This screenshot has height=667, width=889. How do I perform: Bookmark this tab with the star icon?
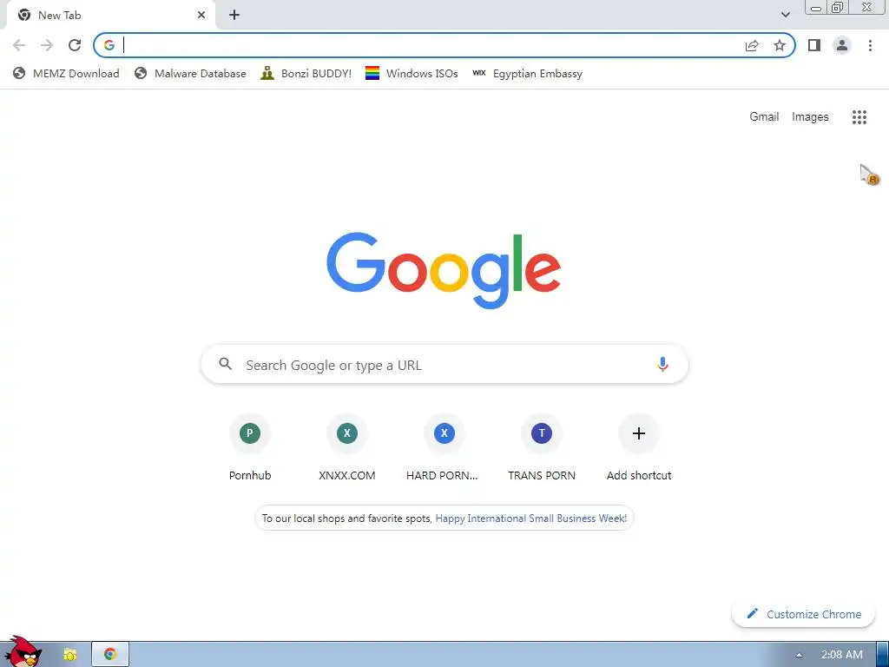point(780,45)
